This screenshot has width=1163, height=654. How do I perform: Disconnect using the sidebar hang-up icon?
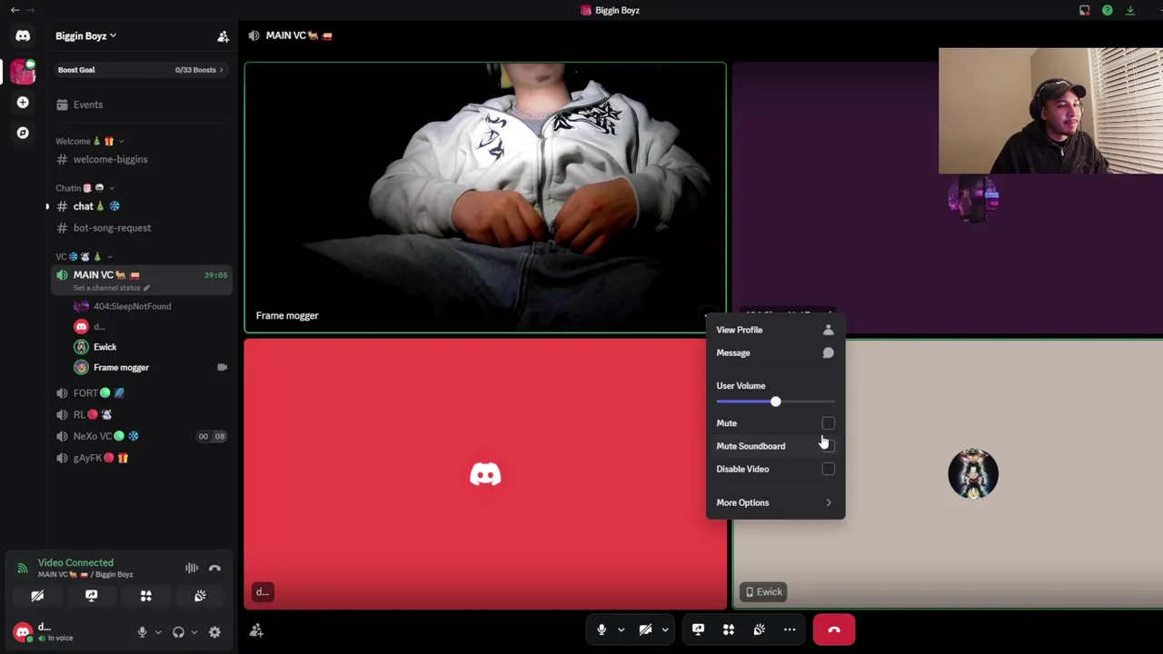[214, 568]
